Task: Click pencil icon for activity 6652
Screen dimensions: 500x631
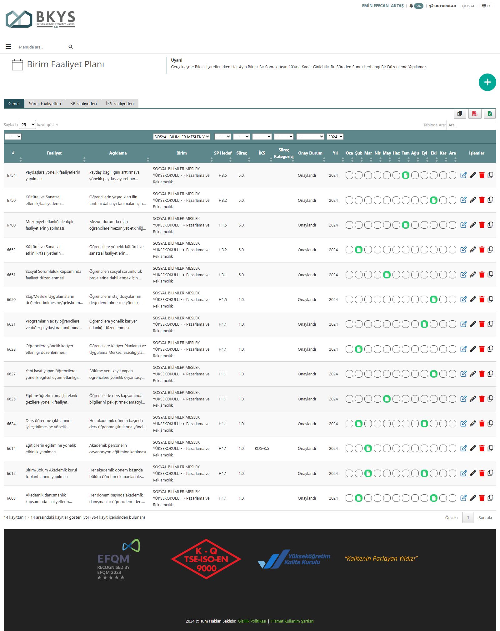Action: 473,250
